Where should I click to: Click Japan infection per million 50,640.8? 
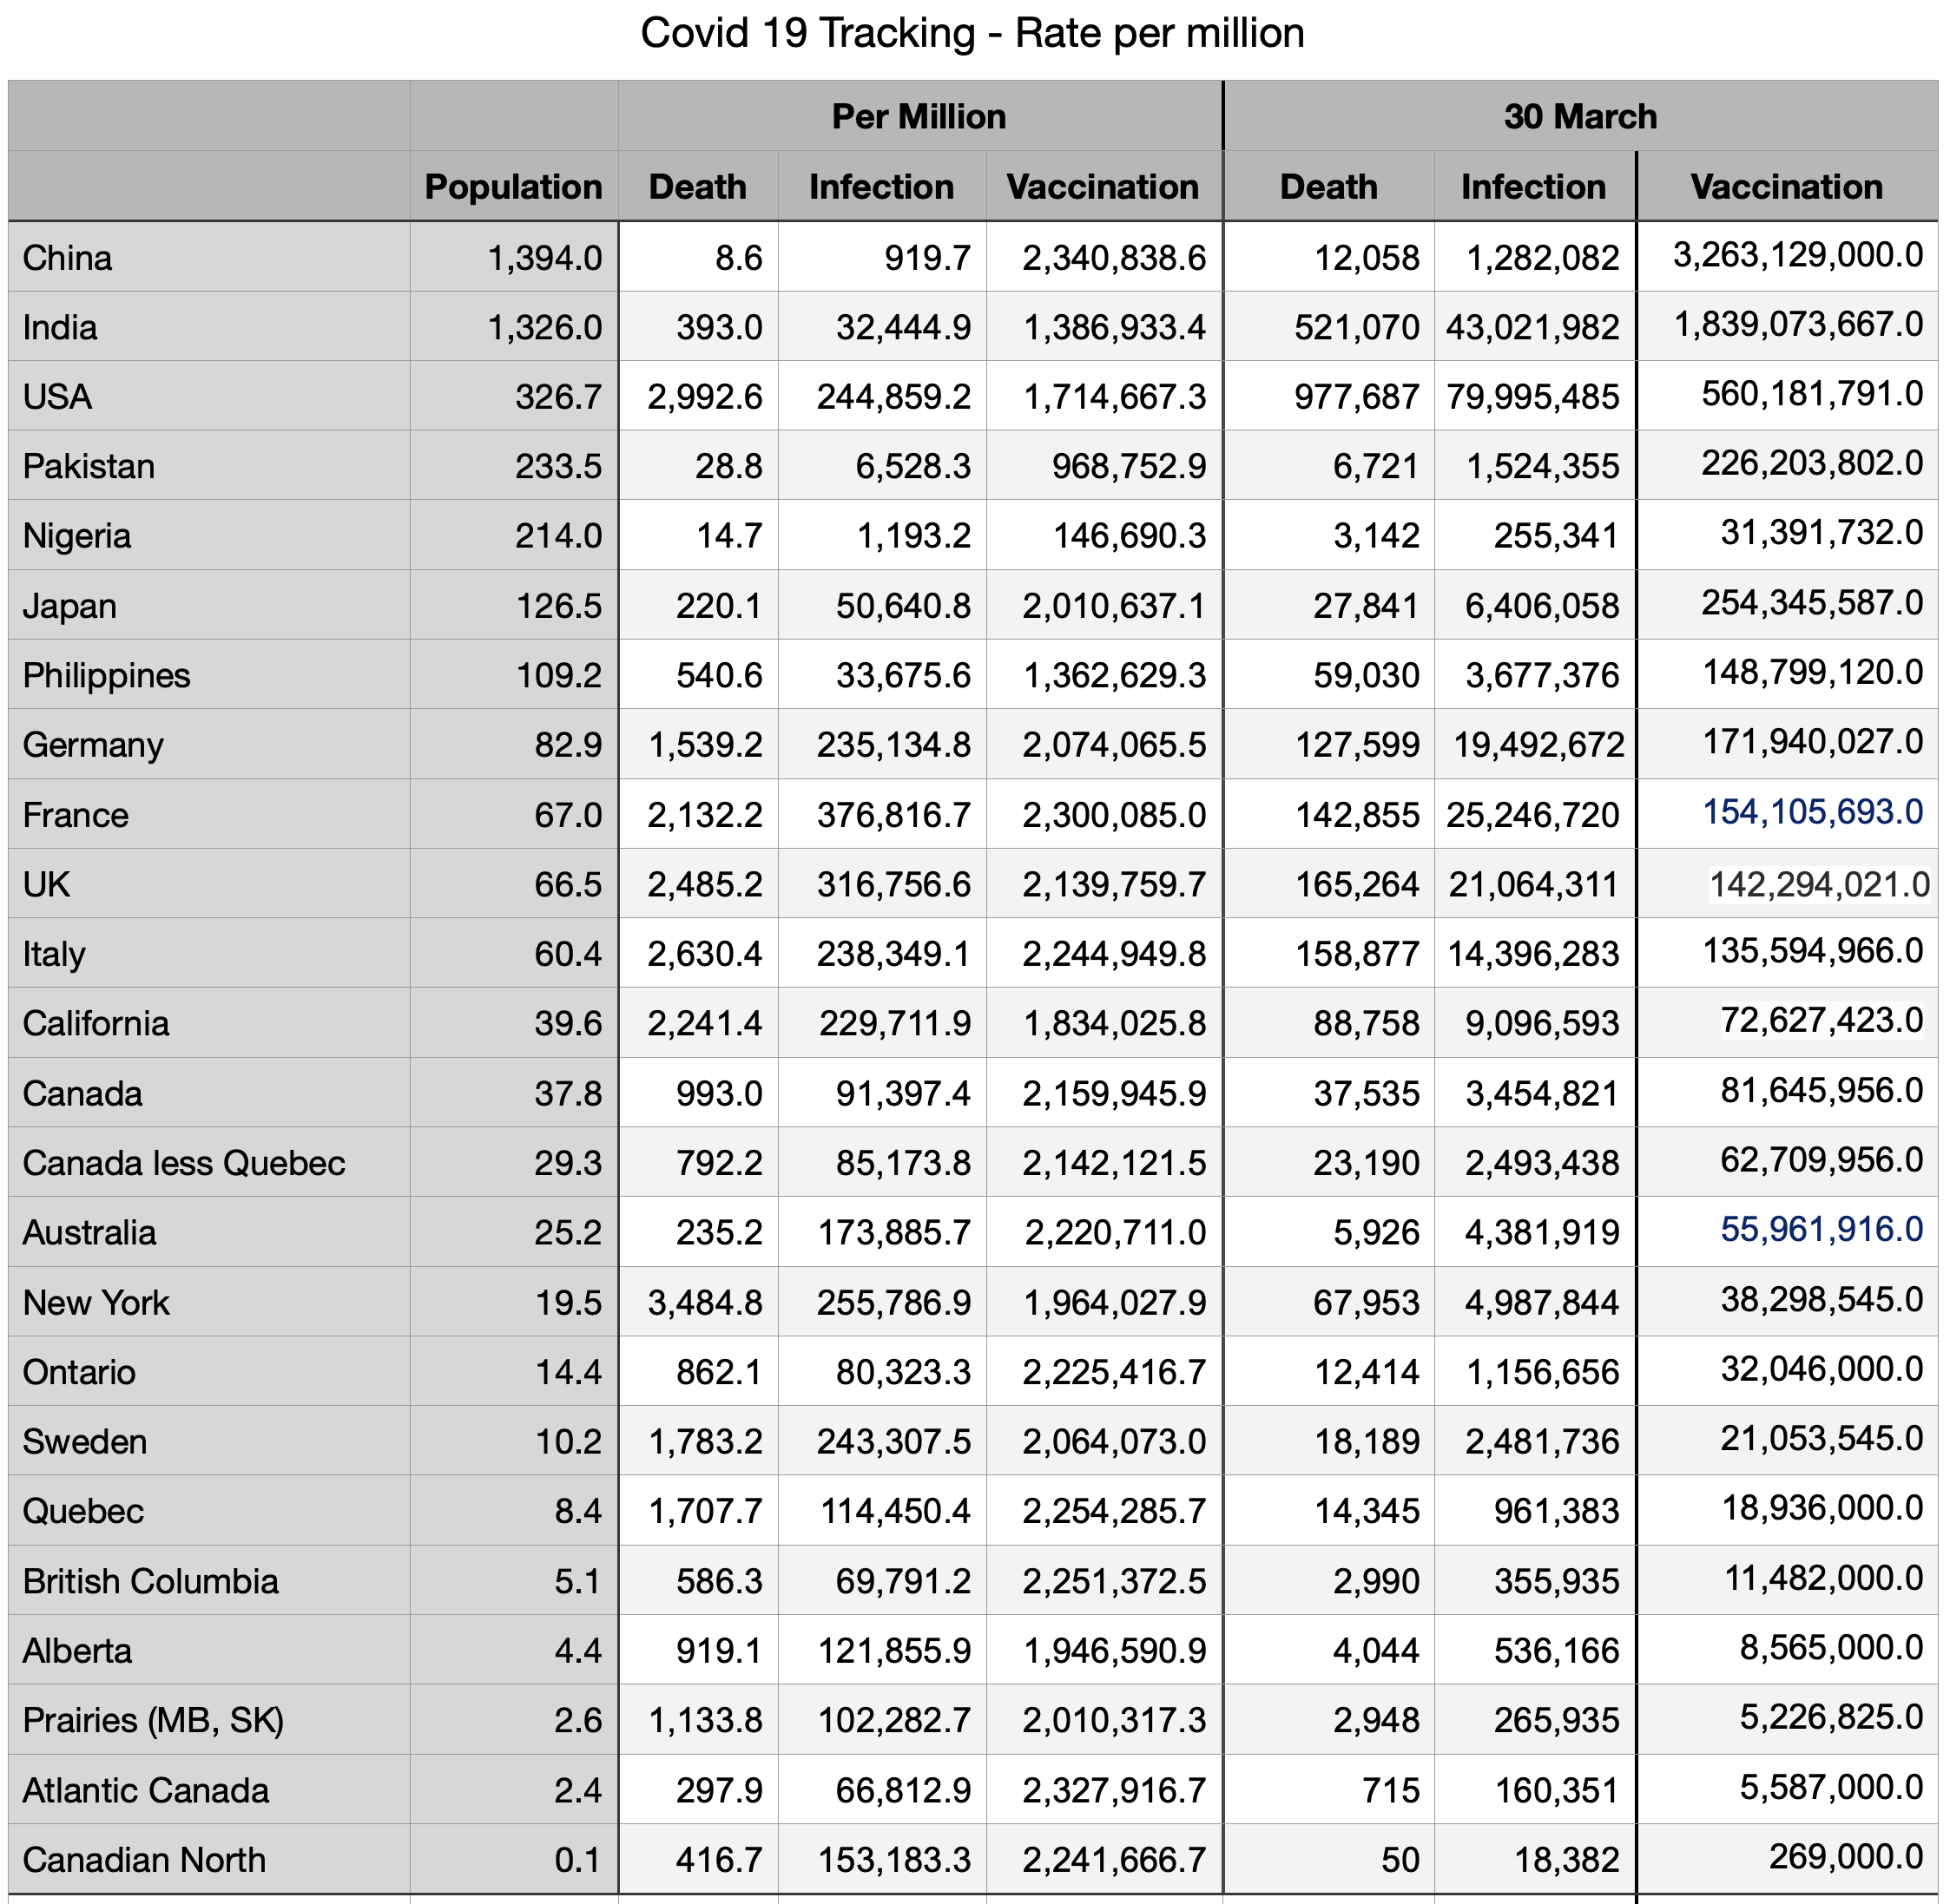pyautogui.click(x=904, y=606)
